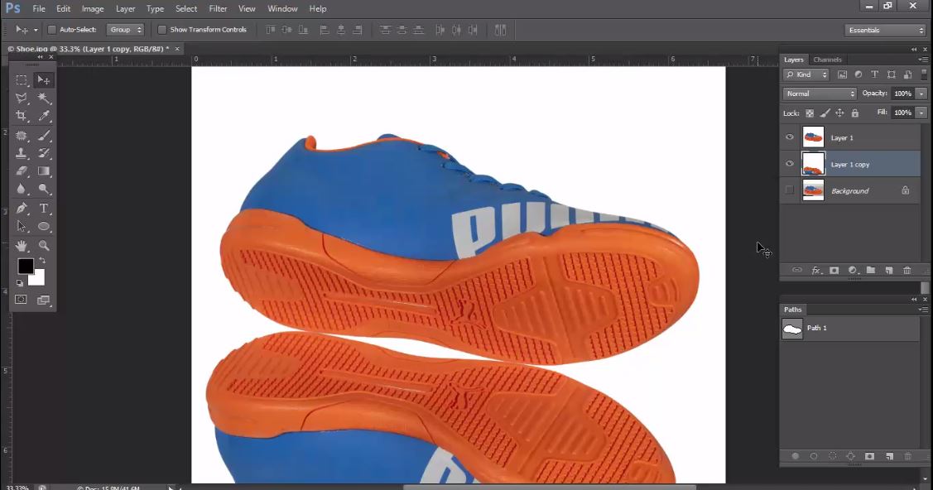Open the Filter menu
The width and height of the screenshot is (933, 490).
pos(218,9)
